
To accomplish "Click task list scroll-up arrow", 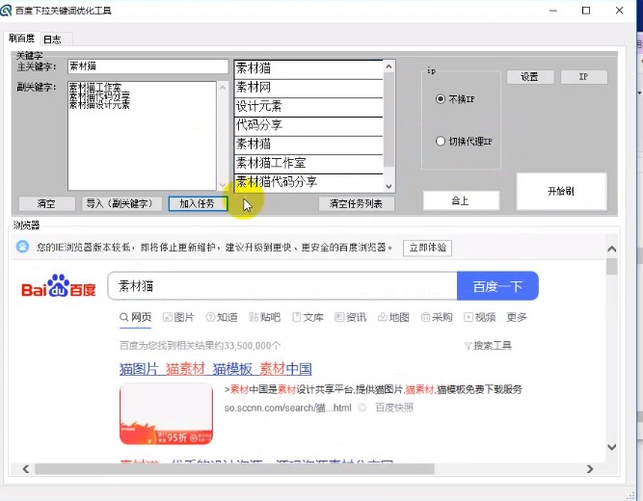I will click(x=388, y=66).
